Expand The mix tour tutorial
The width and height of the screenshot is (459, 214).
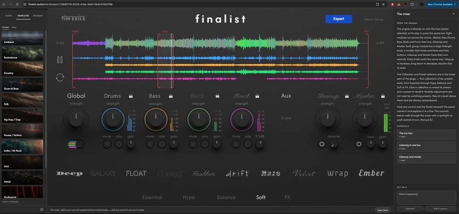click(x=426, y=135)
